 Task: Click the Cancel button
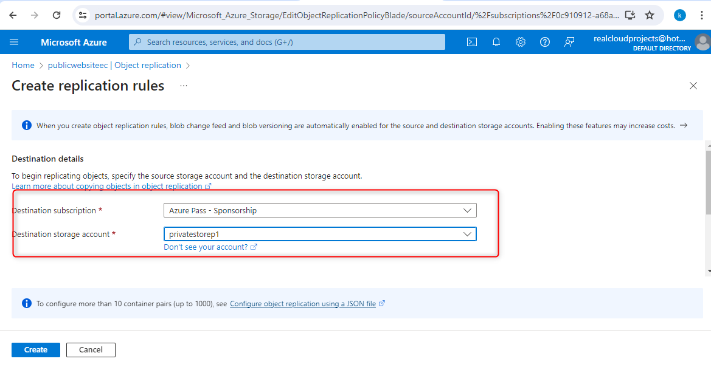[x=91, y=350]
